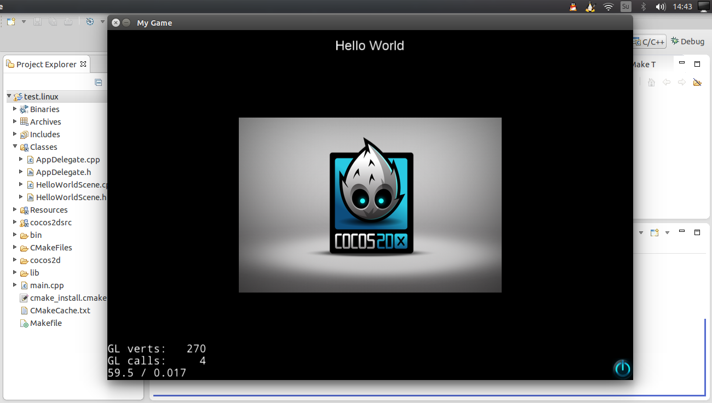The image size is (712, 403).
Task: Minimize the lower-right console panel
Action: click(x=682, y=232)
